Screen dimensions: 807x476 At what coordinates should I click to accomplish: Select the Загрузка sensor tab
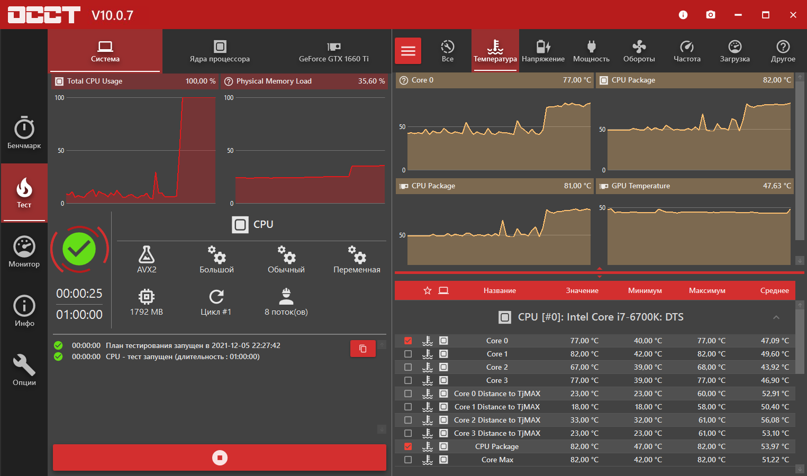tap(735, 51)
